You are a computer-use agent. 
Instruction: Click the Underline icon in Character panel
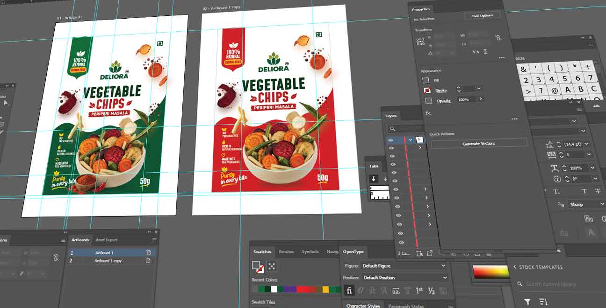[x=584, y=192]
